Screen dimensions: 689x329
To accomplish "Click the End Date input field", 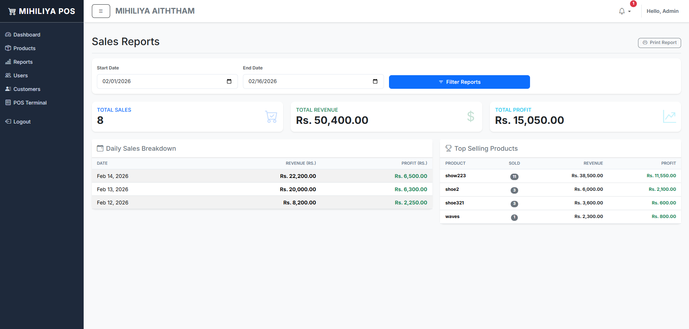I will click(313, 81).
